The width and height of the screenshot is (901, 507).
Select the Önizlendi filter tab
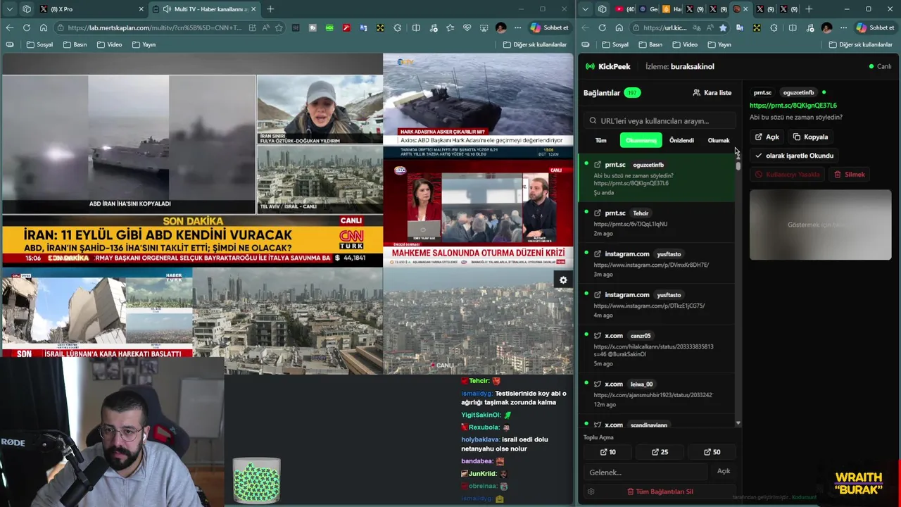point(681,140)
